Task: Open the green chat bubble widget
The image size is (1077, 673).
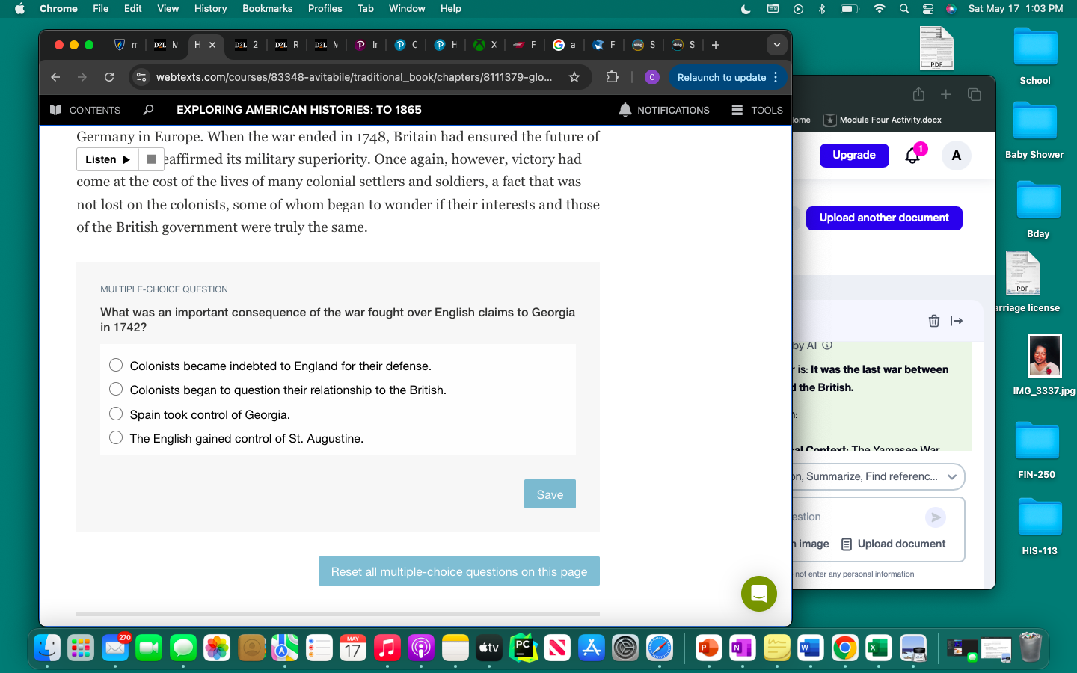Action: click(x=758, y=594)
